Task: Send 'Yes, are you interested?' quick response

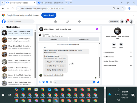Action: [55, 62]
